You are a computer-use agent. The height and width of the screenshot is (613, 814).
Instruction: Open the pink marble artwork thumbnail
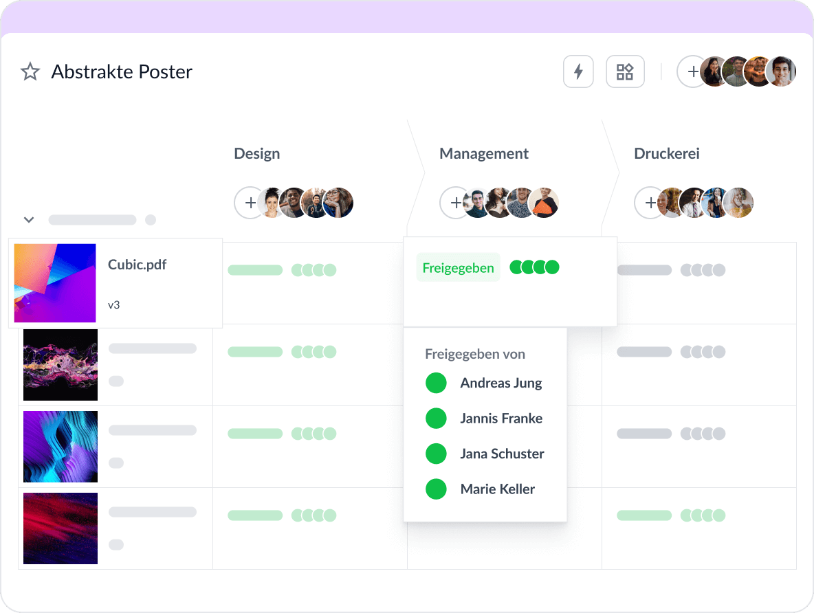click(60, 365)
